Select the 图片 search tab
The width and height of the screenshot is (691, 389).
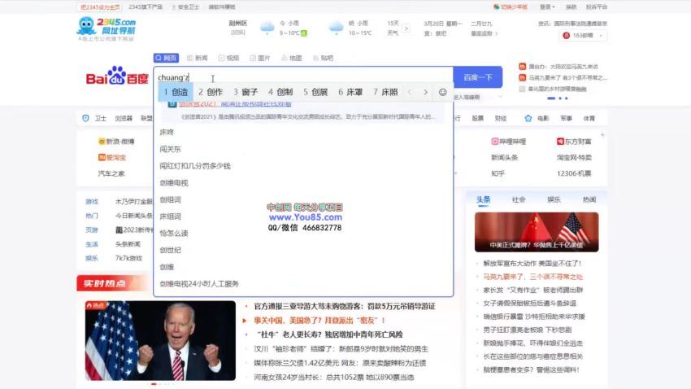260,58
